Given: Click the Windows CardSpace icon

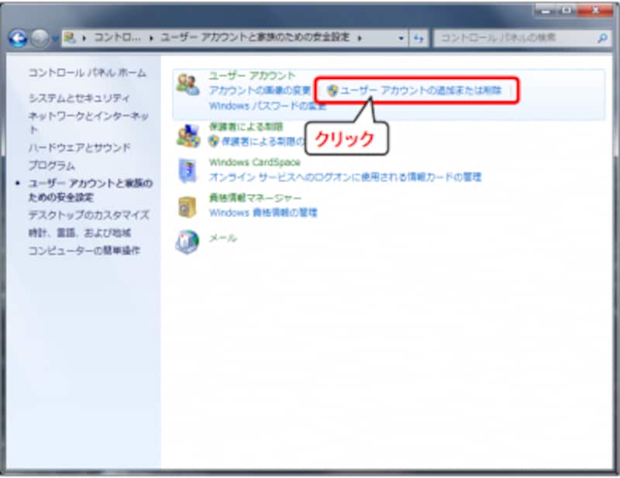Looking at the screenshot, I should point(188,170).
